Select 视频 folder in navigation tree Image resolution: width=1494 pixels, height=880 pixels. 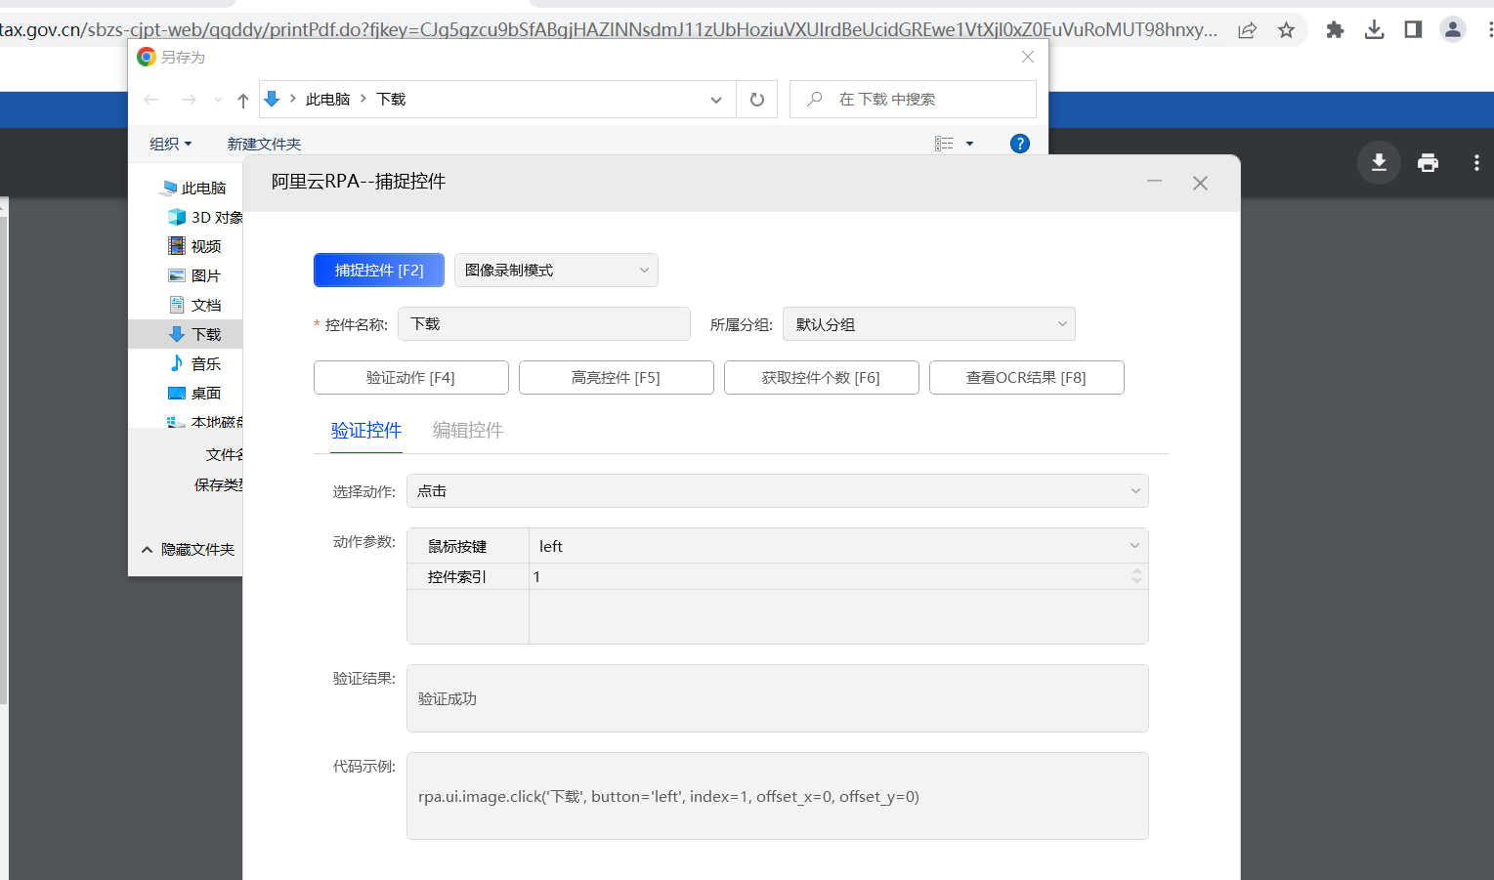tap(195, 247)
